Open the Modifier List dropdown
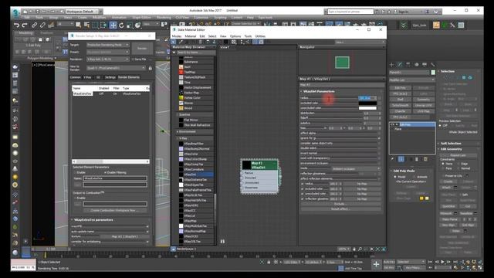The image size is (494, 278). pyautogui.click(x=411, y=80)
